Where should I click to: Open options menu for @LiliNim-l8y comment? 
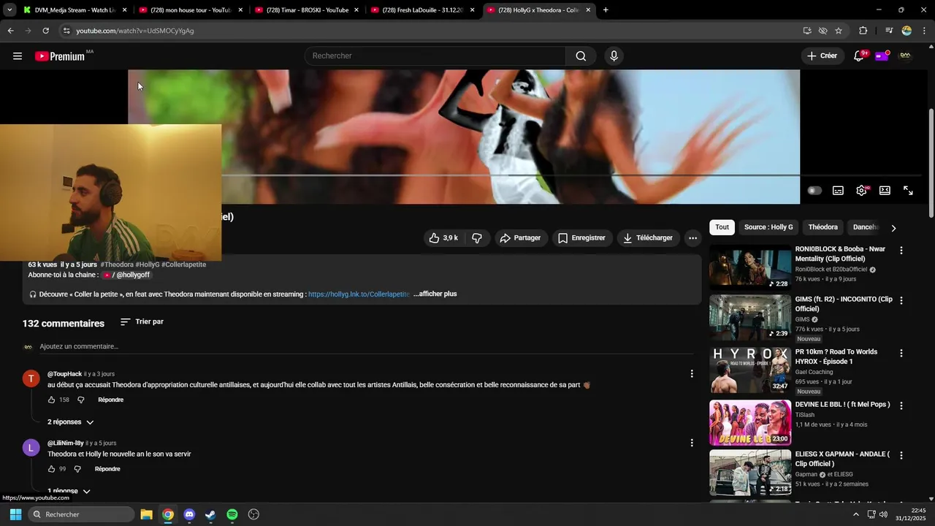click(x=692, y=443)
